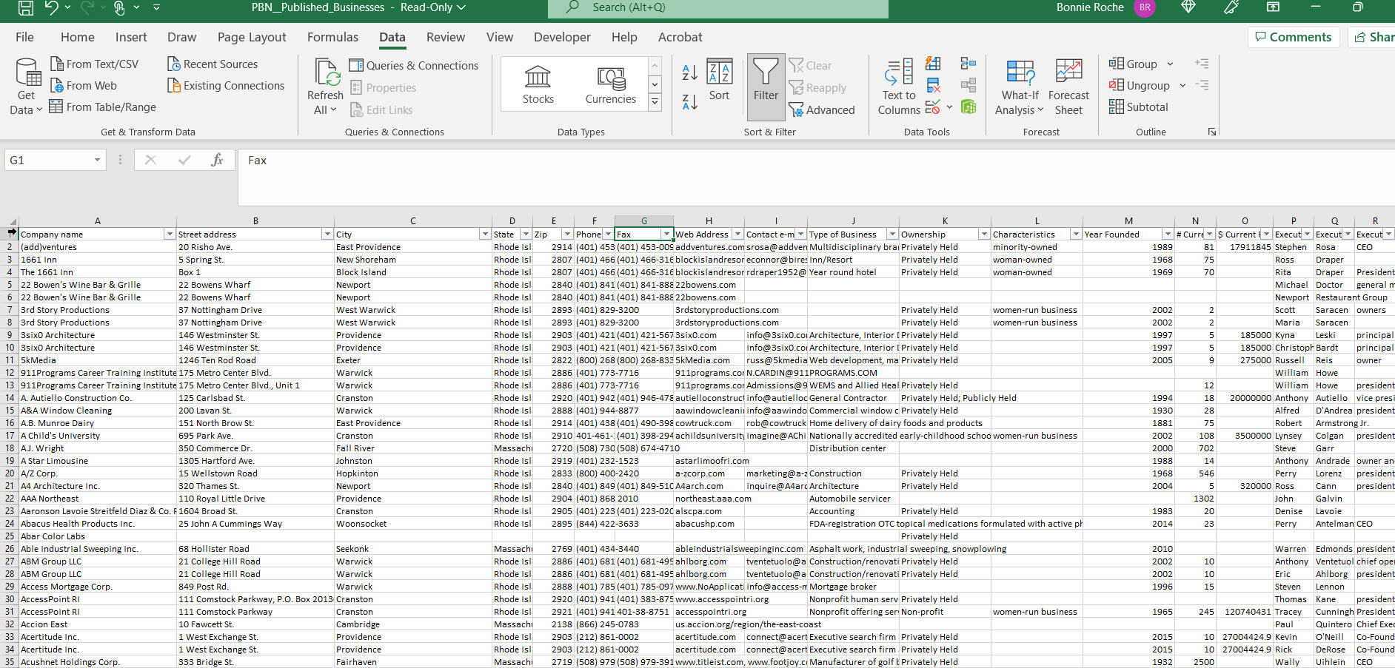Select the Currencies data type

[x=611, y=85]
